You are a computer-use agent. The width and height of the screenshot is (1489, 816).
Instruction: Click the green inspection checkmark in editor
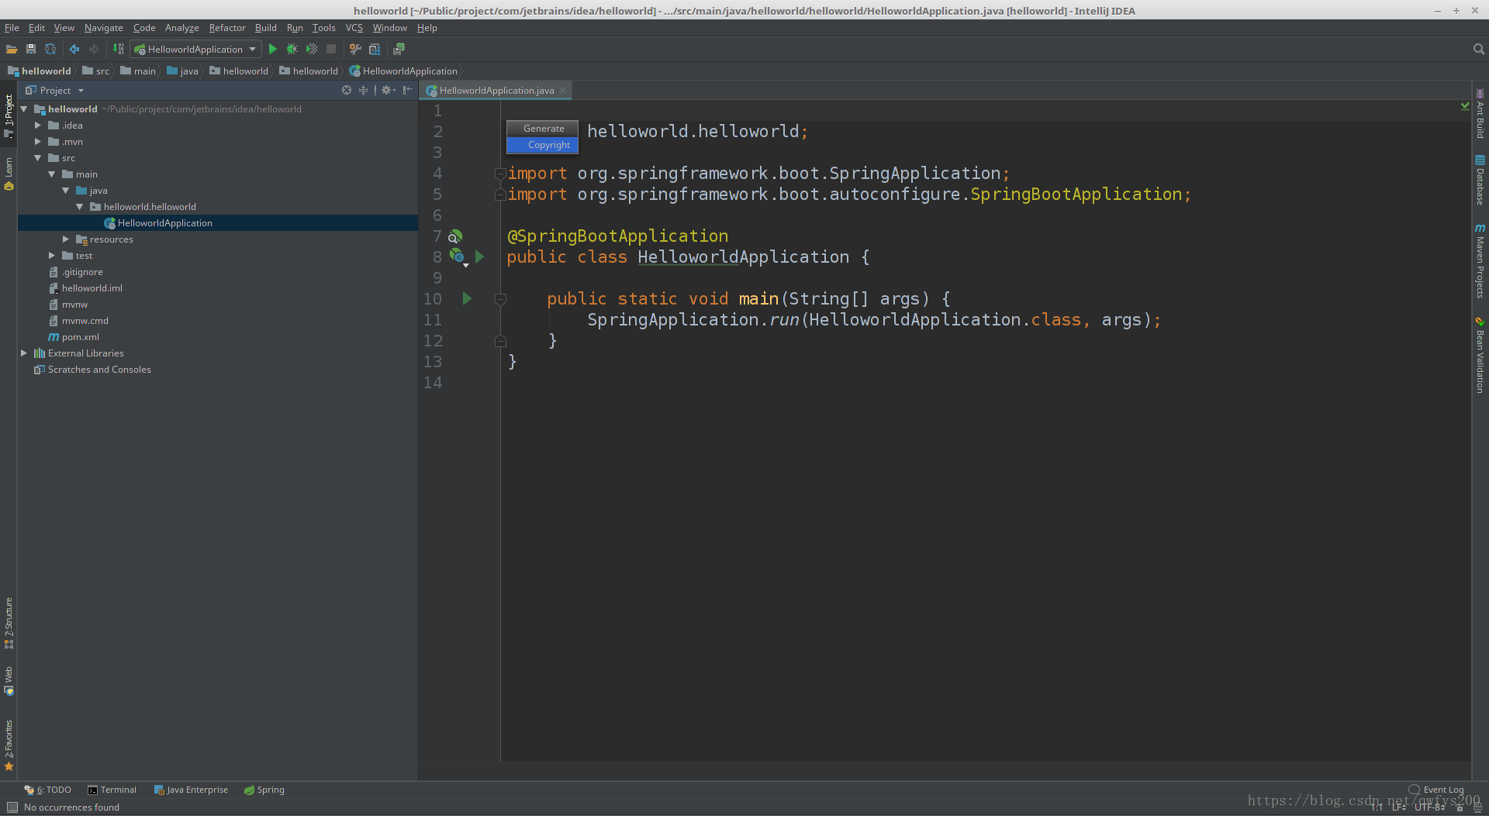click(1465, 106)
